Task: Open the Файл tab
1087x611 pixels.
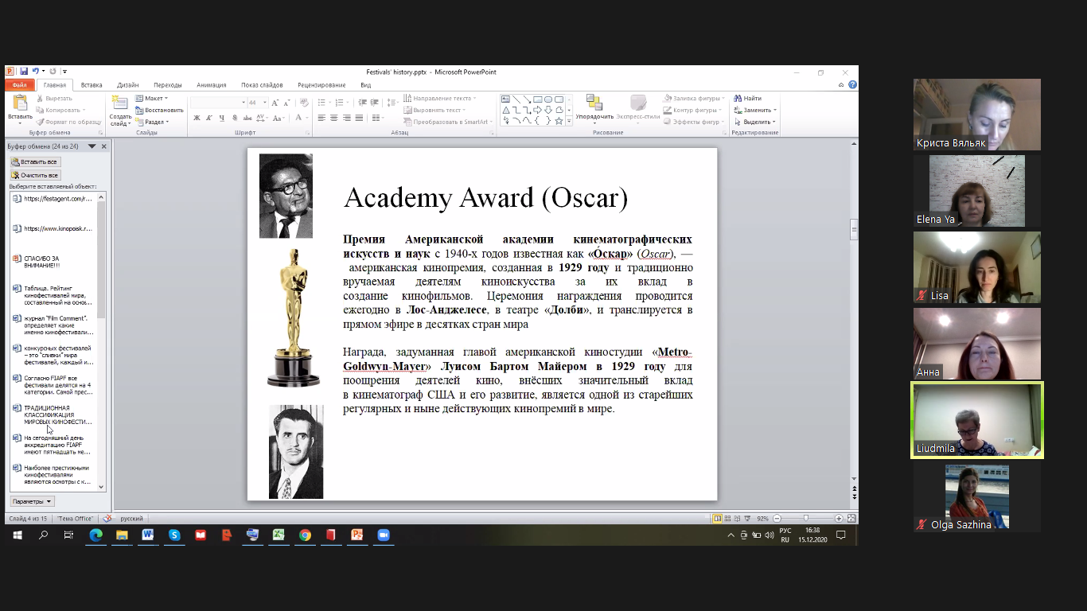Action: tap(19, 85)
